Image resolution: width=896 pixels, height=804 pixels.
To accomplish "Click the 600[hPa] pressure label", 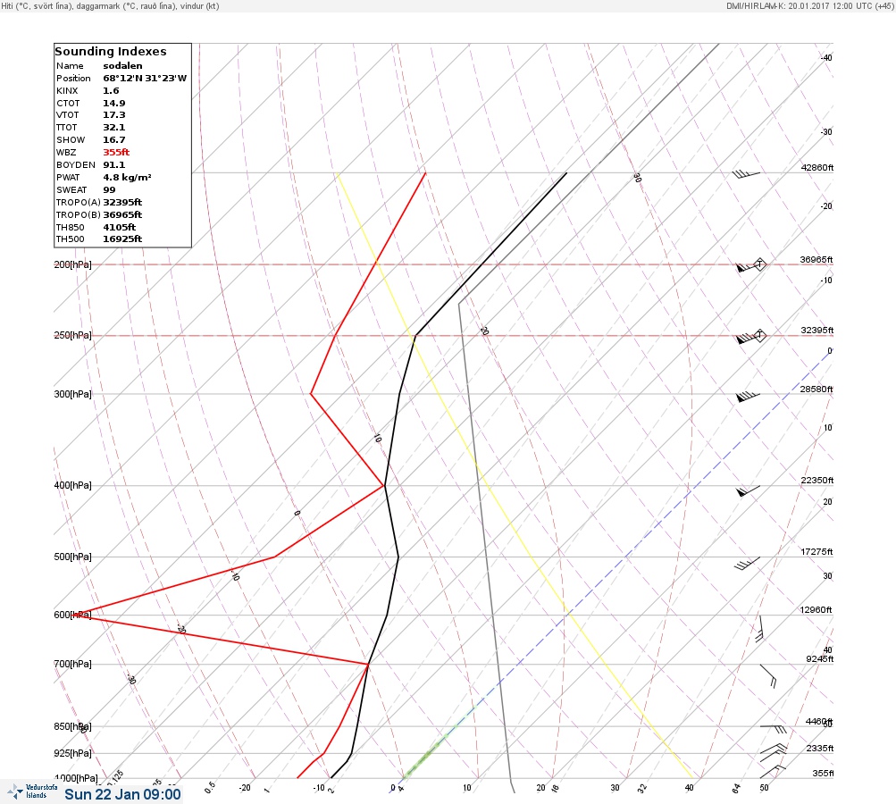I will click(x=72, y=615).
